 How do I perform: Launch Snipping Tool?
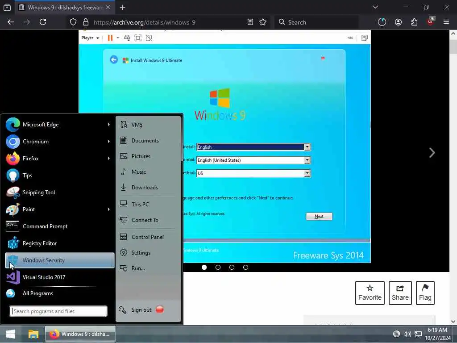point(59,192)
